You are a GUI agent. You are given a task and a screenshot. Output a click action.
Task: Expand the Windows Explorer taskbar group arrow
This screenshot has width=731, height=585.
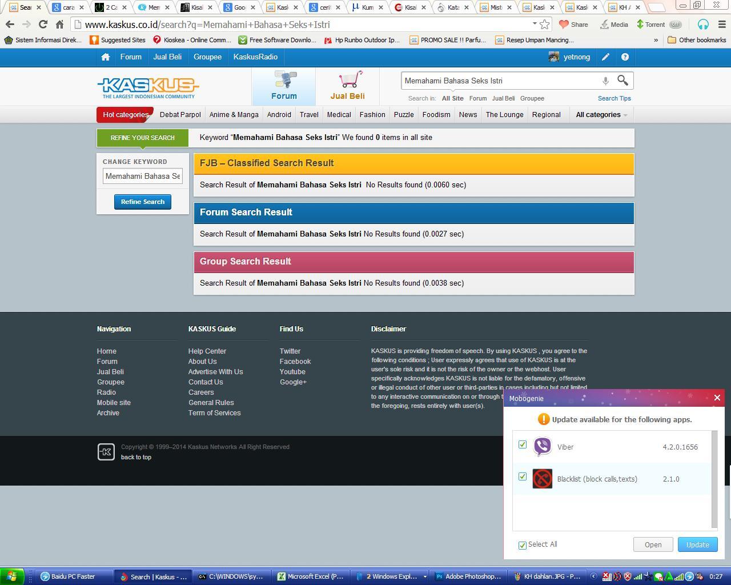pyautogui.click(x=424, y=576)
